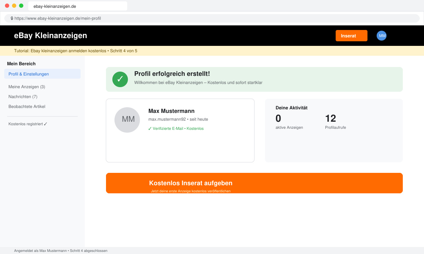This screenshot has height=254, width=424.
Task: Click Profil erfolgreich erstellt! heading
Action: [x=172, y=74]
